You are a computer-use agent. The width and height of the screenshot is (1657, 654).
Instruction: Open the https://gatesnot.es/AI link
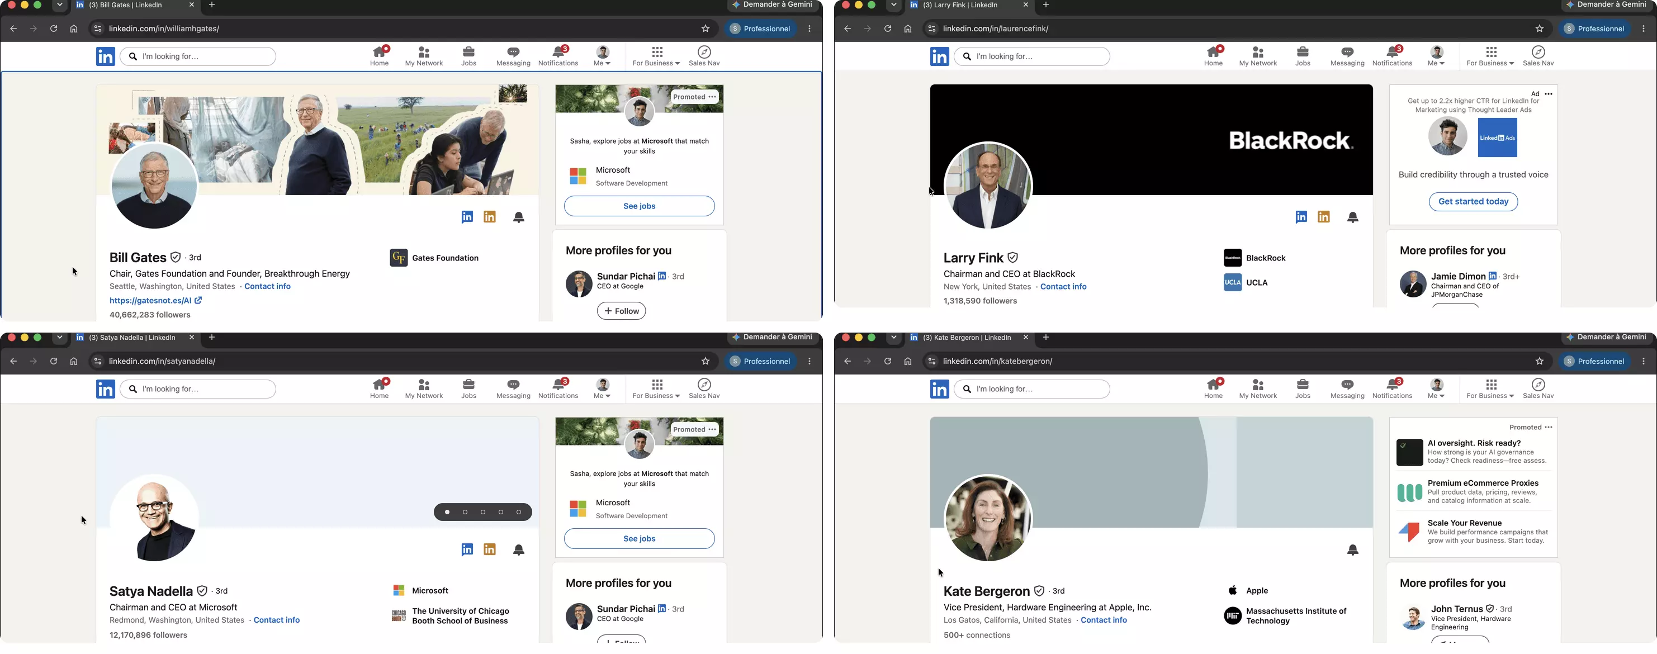point(150,300)
